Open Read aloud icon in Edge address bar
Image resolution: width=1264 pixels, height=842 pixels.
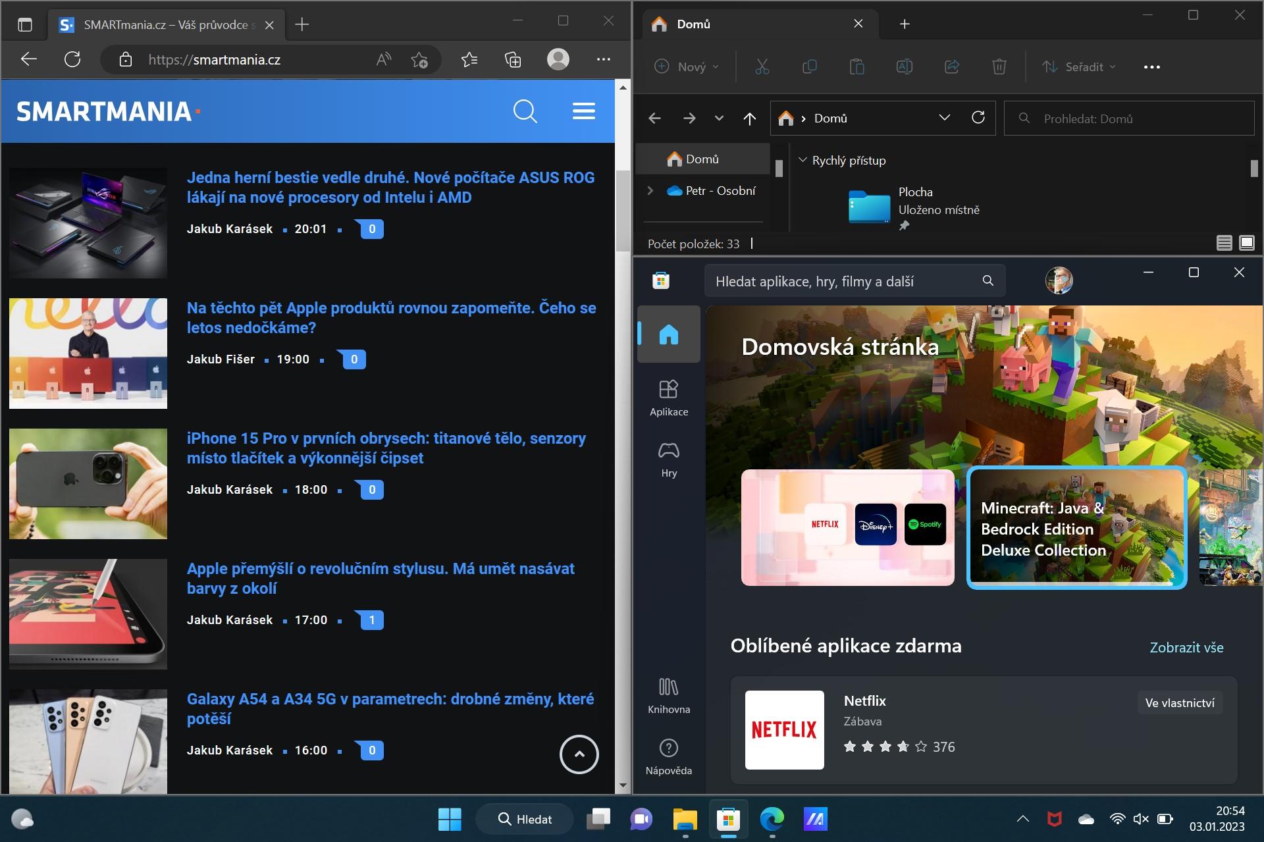(x=383, y=60)
